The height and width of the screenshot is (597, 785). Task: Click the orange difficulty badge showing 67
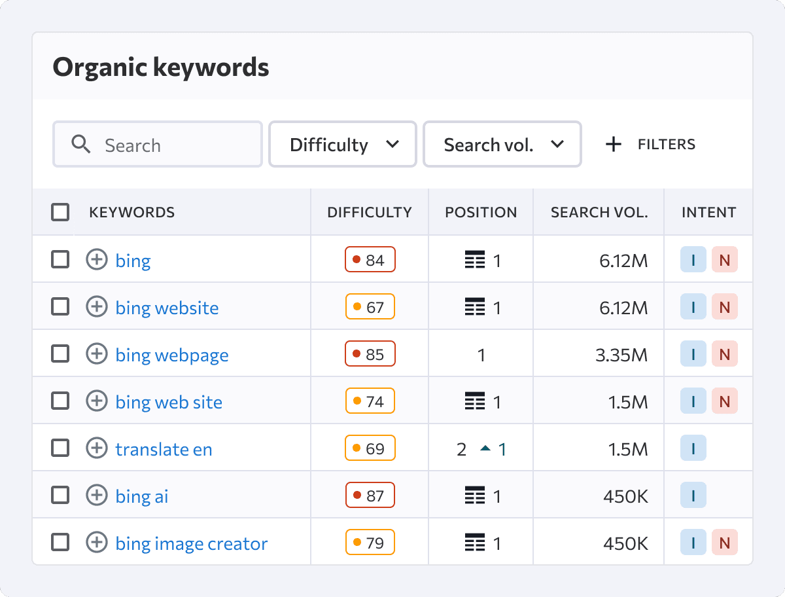click(x=370, y=307)
